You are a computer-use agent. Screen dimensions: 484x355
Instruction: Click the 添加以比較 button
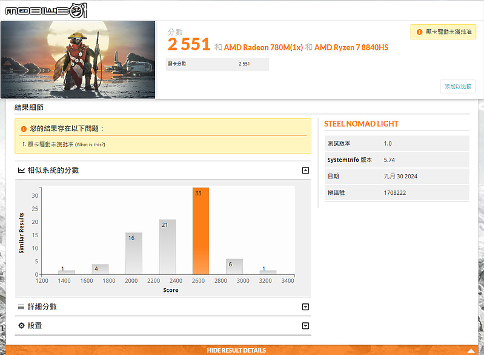pos(458,87)
